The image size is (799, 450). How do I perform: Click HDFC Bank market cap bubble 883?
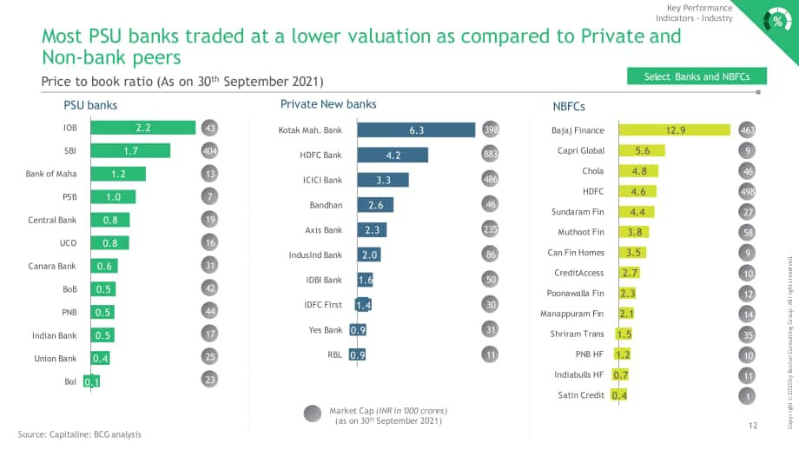click(490, 154)
